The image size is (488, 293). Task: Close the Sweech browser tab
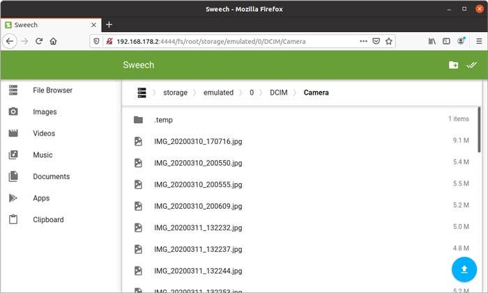coord(93,25)
